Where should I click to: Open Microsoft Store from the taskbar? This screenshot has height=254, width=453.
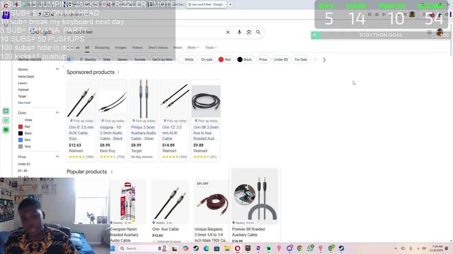(217, 248)
